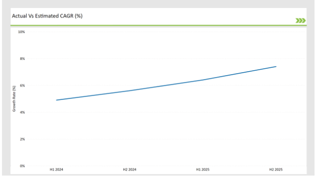Click the blue growth rate trend line
The image size is (317, 178).
tap(166, 86)
